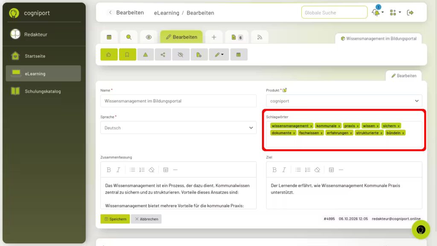
Task: Click the eLearning breadcrumb link
Action: [x=166, y=13]
